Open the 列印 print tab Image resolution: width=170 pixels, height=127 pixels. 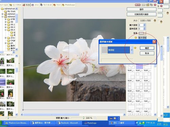[x=57, y=5]
